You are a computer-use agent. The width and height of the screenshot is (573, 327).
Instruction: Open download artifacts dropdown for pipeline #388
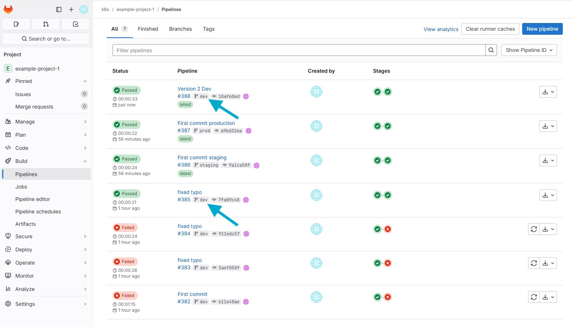(548, 92)
